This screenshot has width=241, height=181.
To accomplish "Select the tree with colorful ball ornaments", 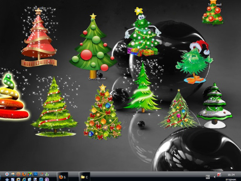I will click(102, 112).
